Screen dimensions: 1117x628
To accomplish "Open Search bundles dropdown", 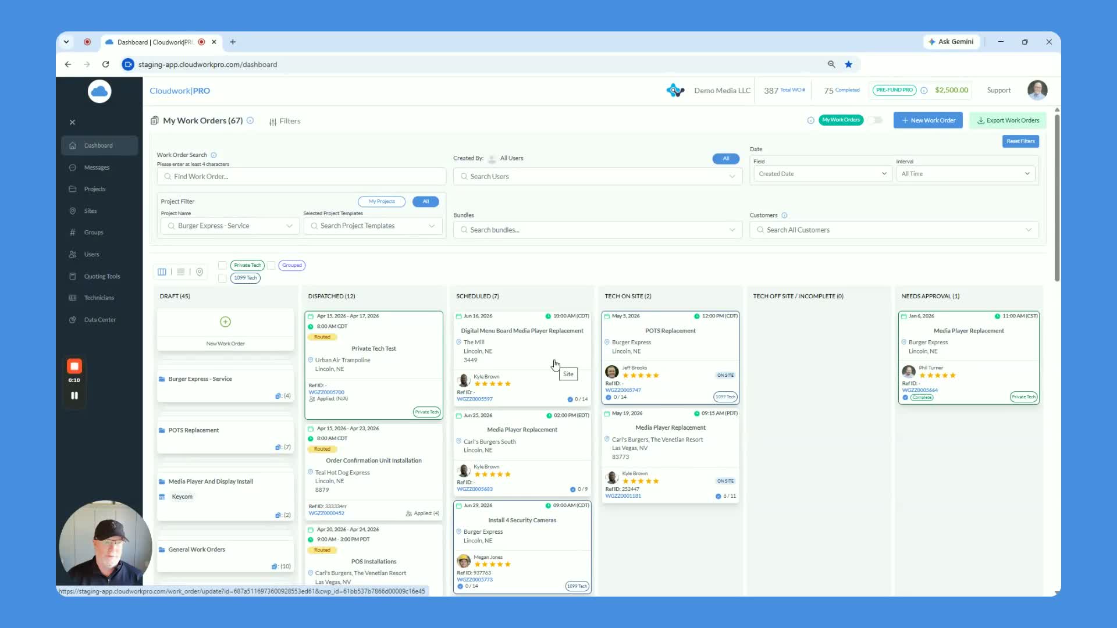I will pyautogui.click(x=597, y=230).
